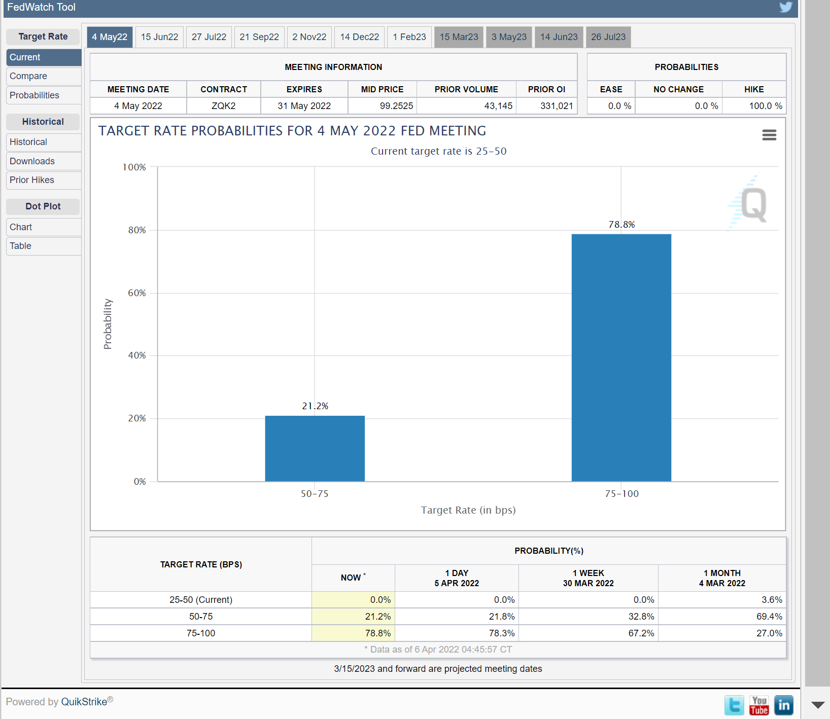
Task: Open the YouTube icon in footer
Action: coord(759,705)
